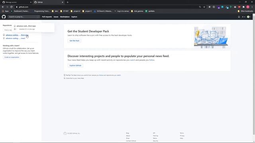Click the page vertical scrollbar thumb
Image resolution: width=255 pixels, height=143 pixels.
pyautogui.click(x=254, y=75)
